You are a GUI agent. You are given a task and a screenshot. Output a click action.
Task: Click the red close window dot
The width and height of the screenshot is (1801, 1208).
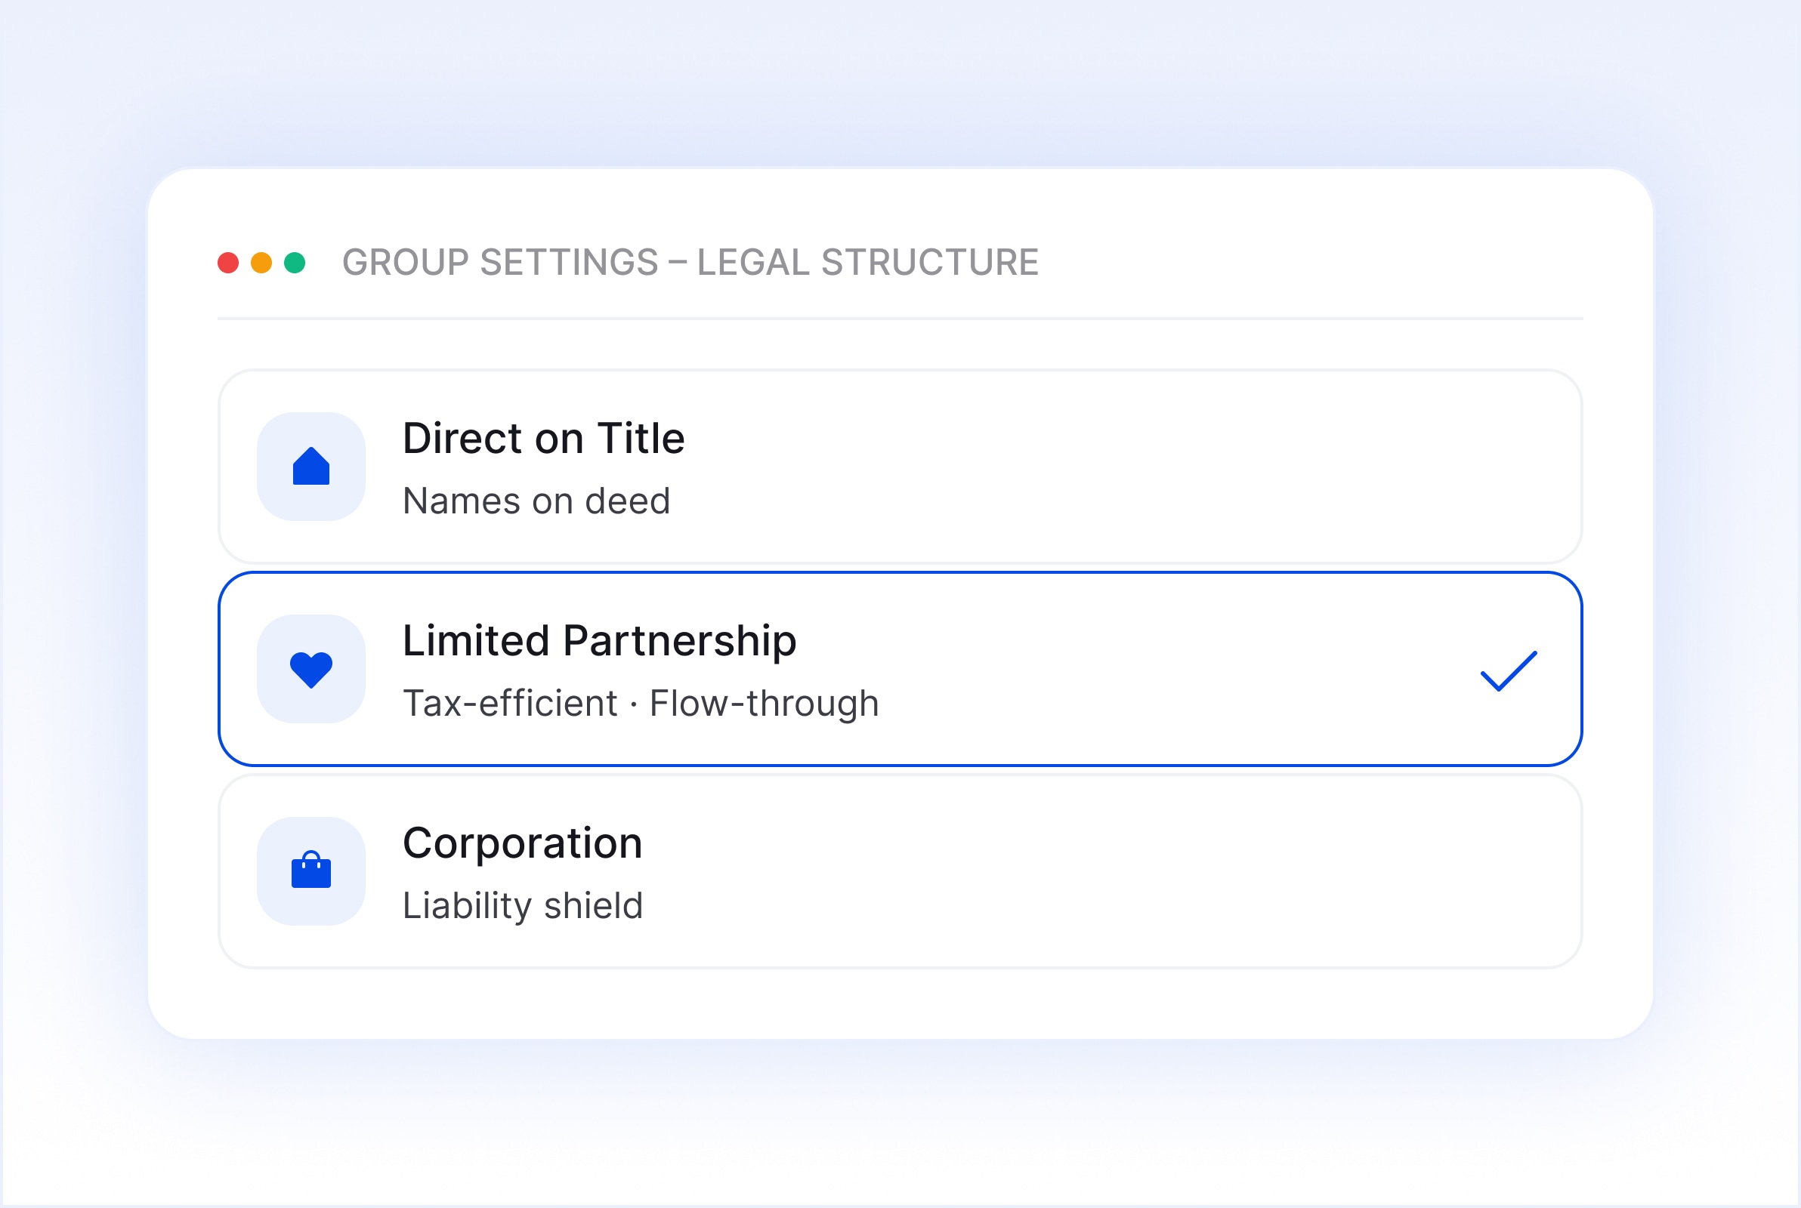(x=228, y=263)
